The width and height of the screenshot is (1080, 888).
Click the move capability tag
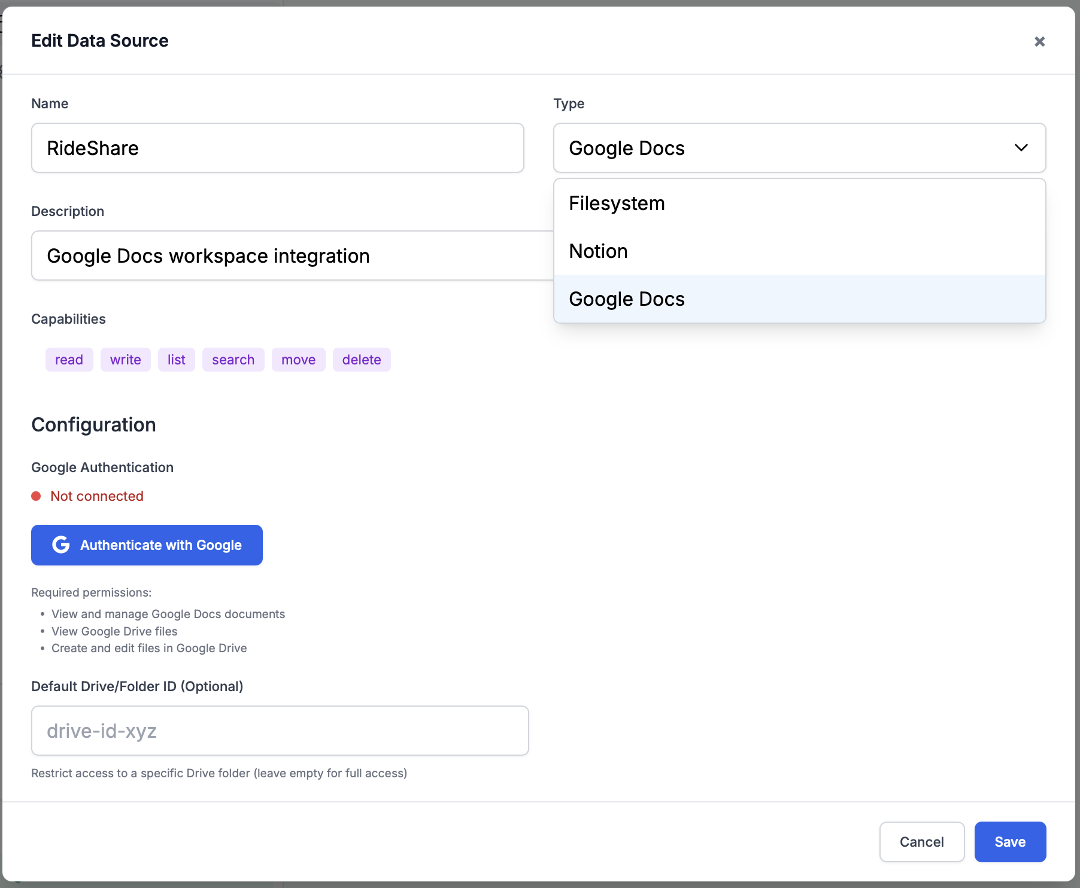click(x=299, y=360)
